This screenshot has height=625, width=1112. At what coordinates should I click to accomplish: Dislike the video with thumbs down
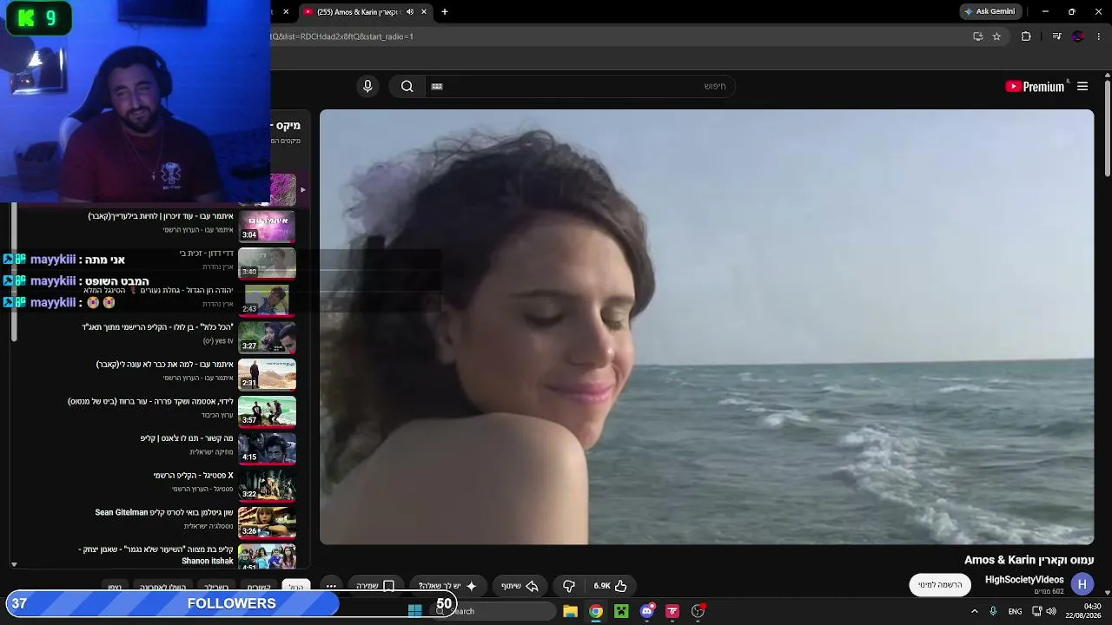pyautogui.click(x=569, y=586)
